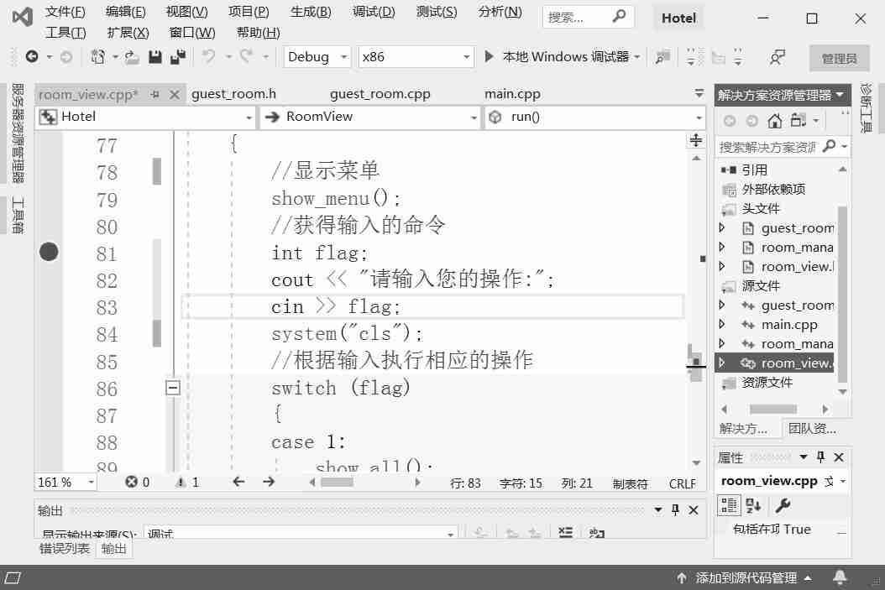Open the x86 platform dropdown
Image resolution: width=885 pixels, height=590 pixels.
416,57
